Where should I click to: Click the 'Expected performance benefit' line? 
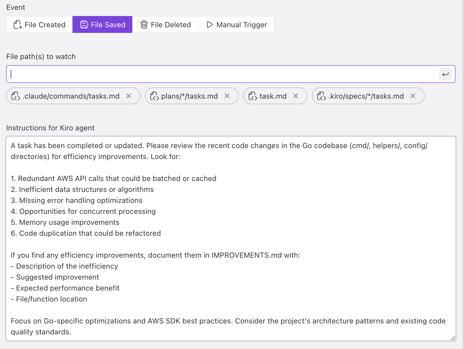pos(65,288)
